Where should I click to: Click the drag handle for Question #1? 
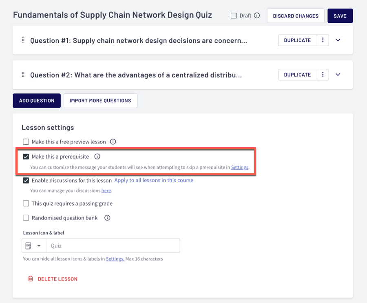point(23,40)
